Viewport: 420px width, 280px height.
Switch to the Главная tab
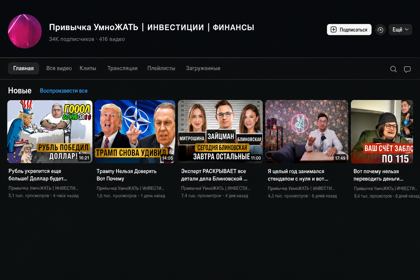[x=24, y=68]
